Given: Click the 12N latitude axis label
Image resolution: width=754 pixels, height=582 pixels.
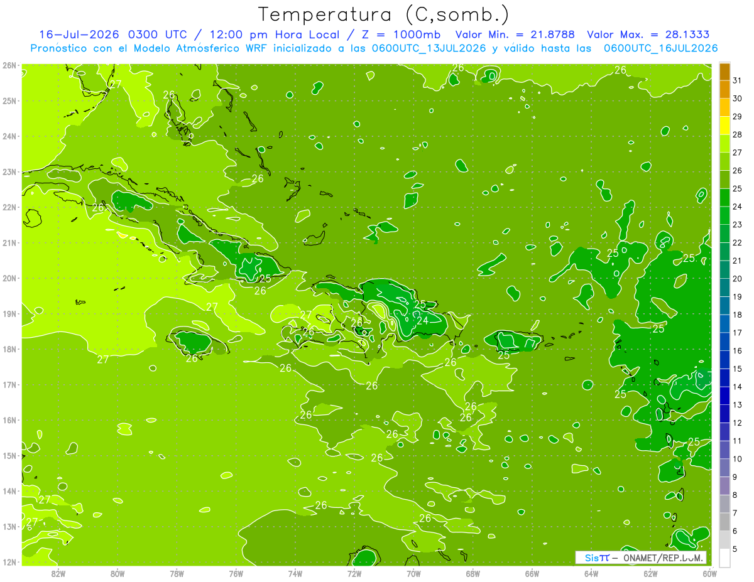Looking at the screenshot, I should point(9,562).
